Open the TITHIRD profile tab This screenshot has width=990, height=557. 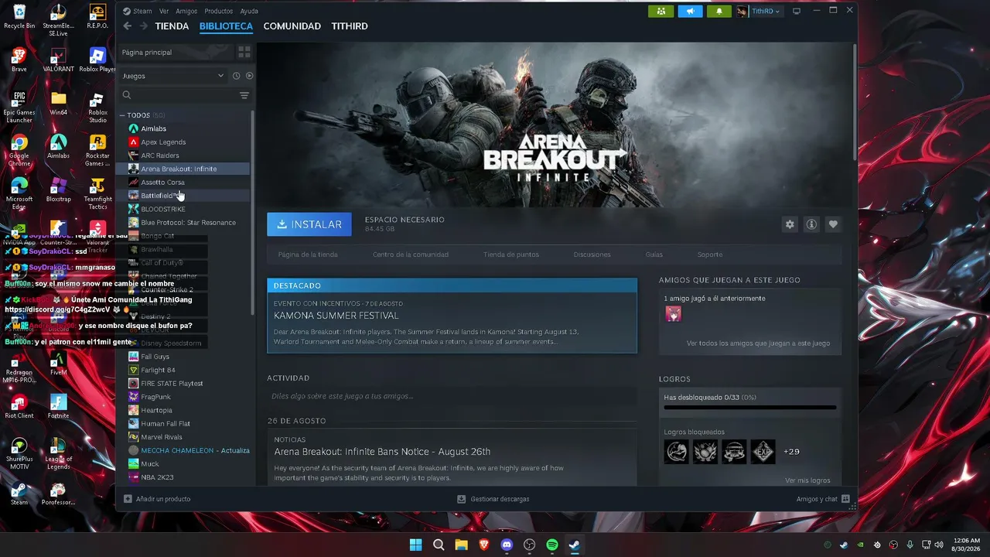click(350, 26)
